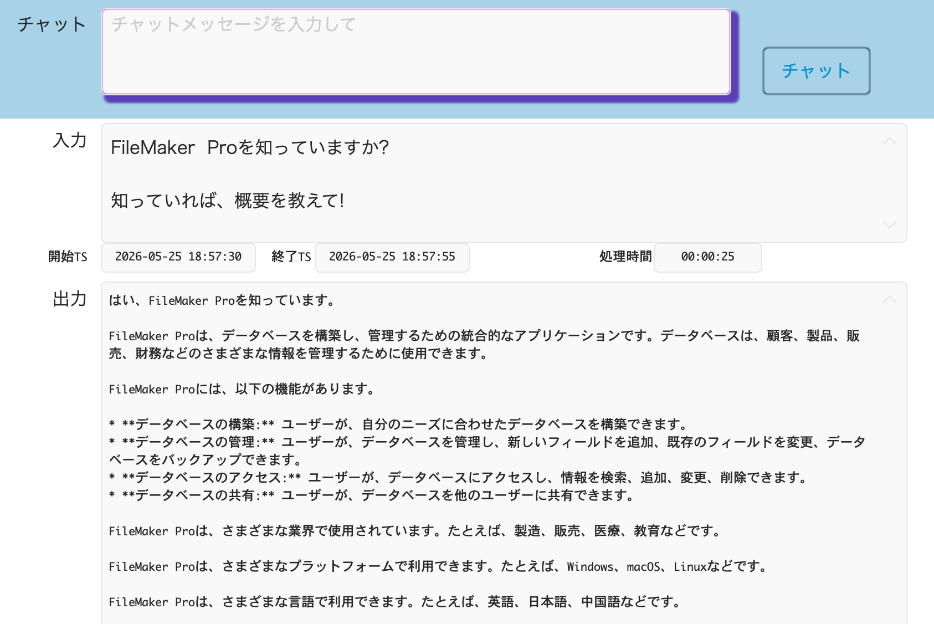Click the up chevron in 入力 box

[889, 141]
